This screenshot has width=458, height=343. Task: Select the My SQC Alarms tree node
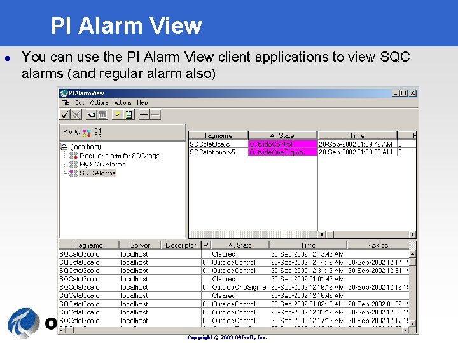coord(102,165)
